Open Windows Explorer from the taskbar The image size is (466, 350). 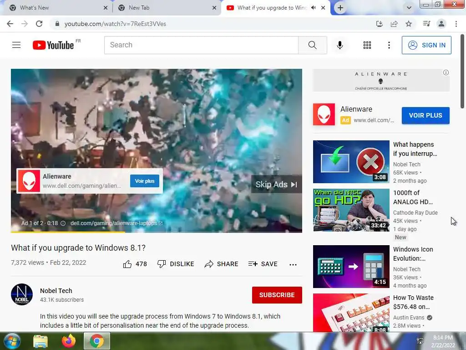coord(41,341)
